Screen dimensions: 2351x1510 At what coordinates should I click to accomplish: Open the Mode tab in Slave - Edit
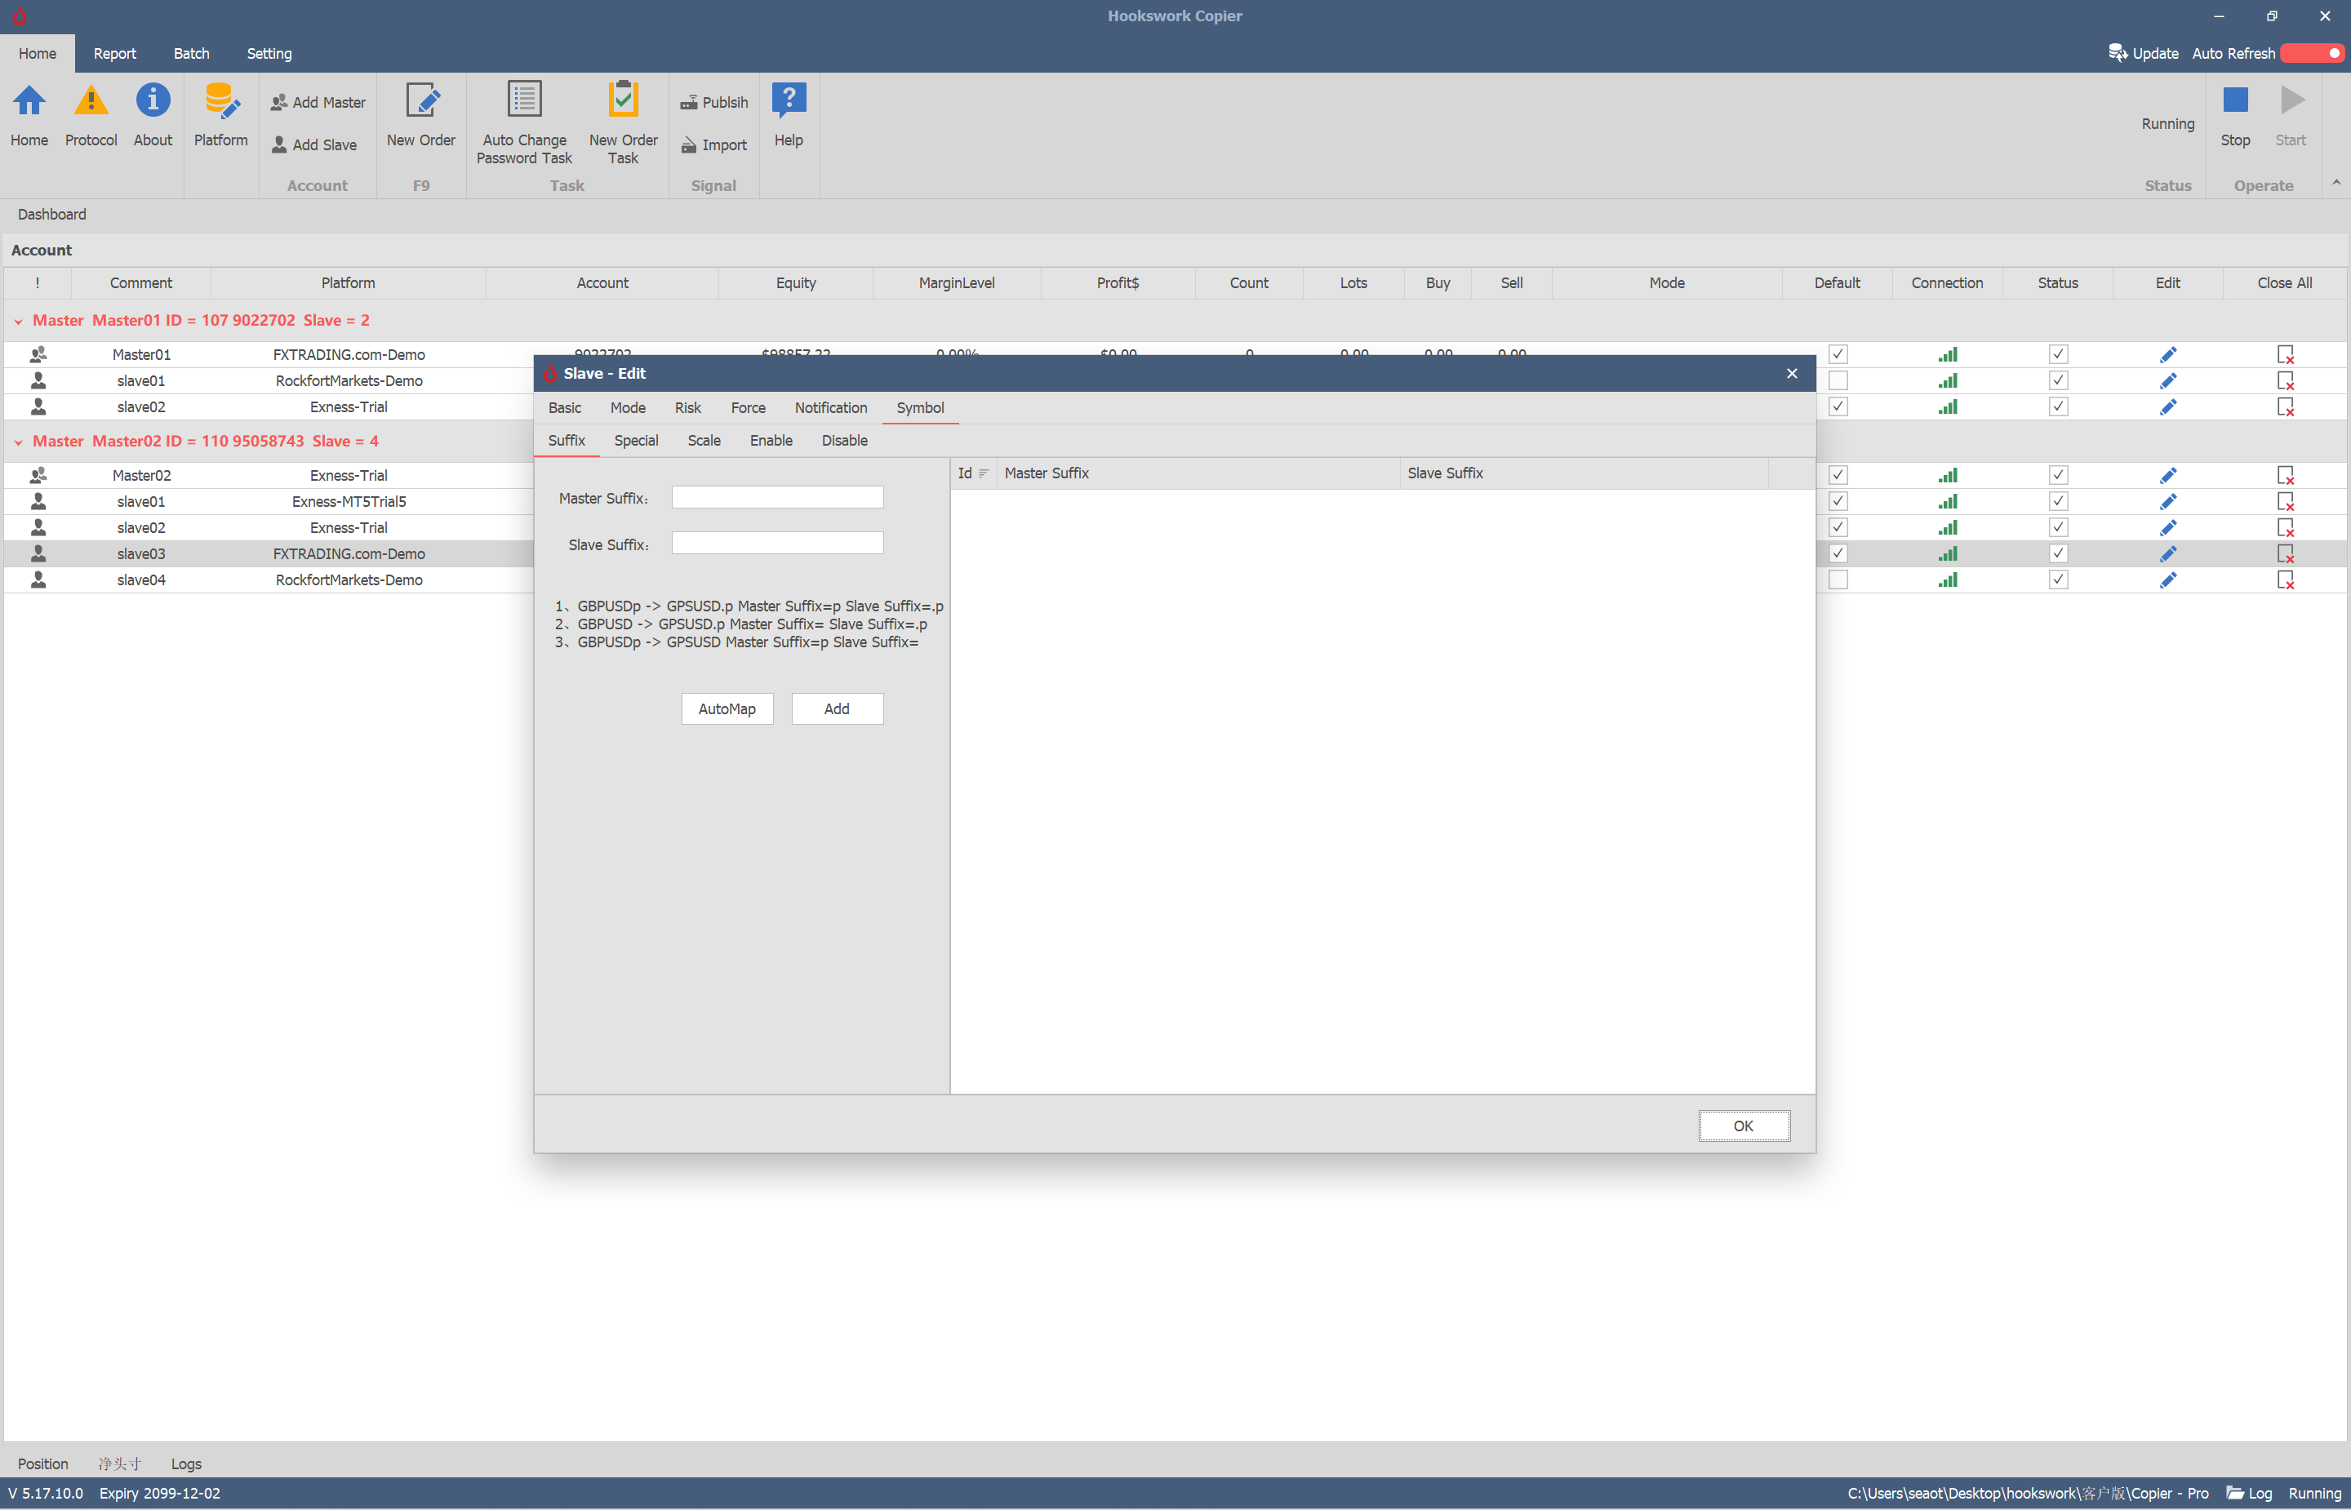coord(628,407)
